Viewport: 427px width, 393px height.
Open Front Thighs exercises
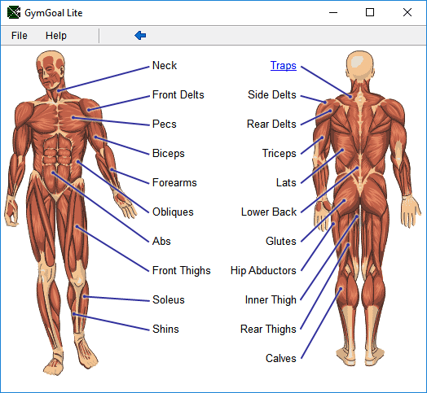click(x=182, y=271)
